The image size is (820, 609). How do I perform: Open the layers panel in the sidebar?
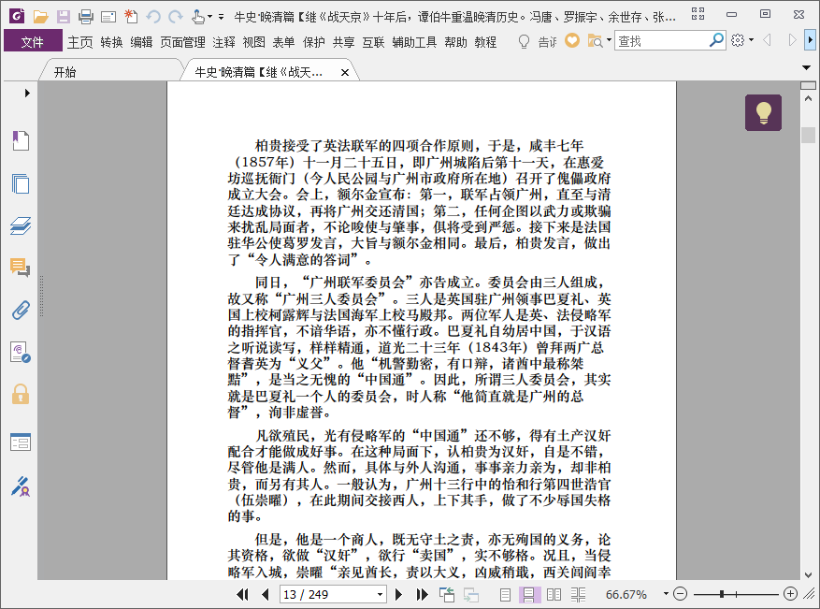pos(21,226)
